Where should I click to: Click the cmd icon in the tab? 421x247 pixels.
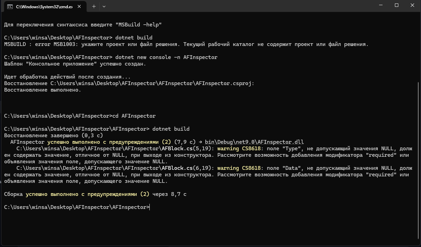point(10,7)
